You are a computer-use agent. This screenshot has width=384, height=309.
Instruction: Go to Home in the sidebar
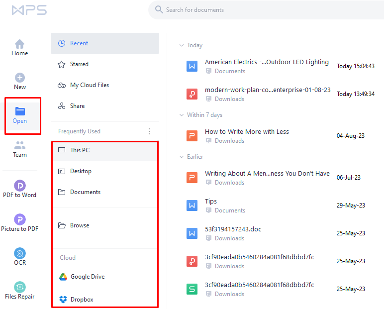click(x=19, y=48)
